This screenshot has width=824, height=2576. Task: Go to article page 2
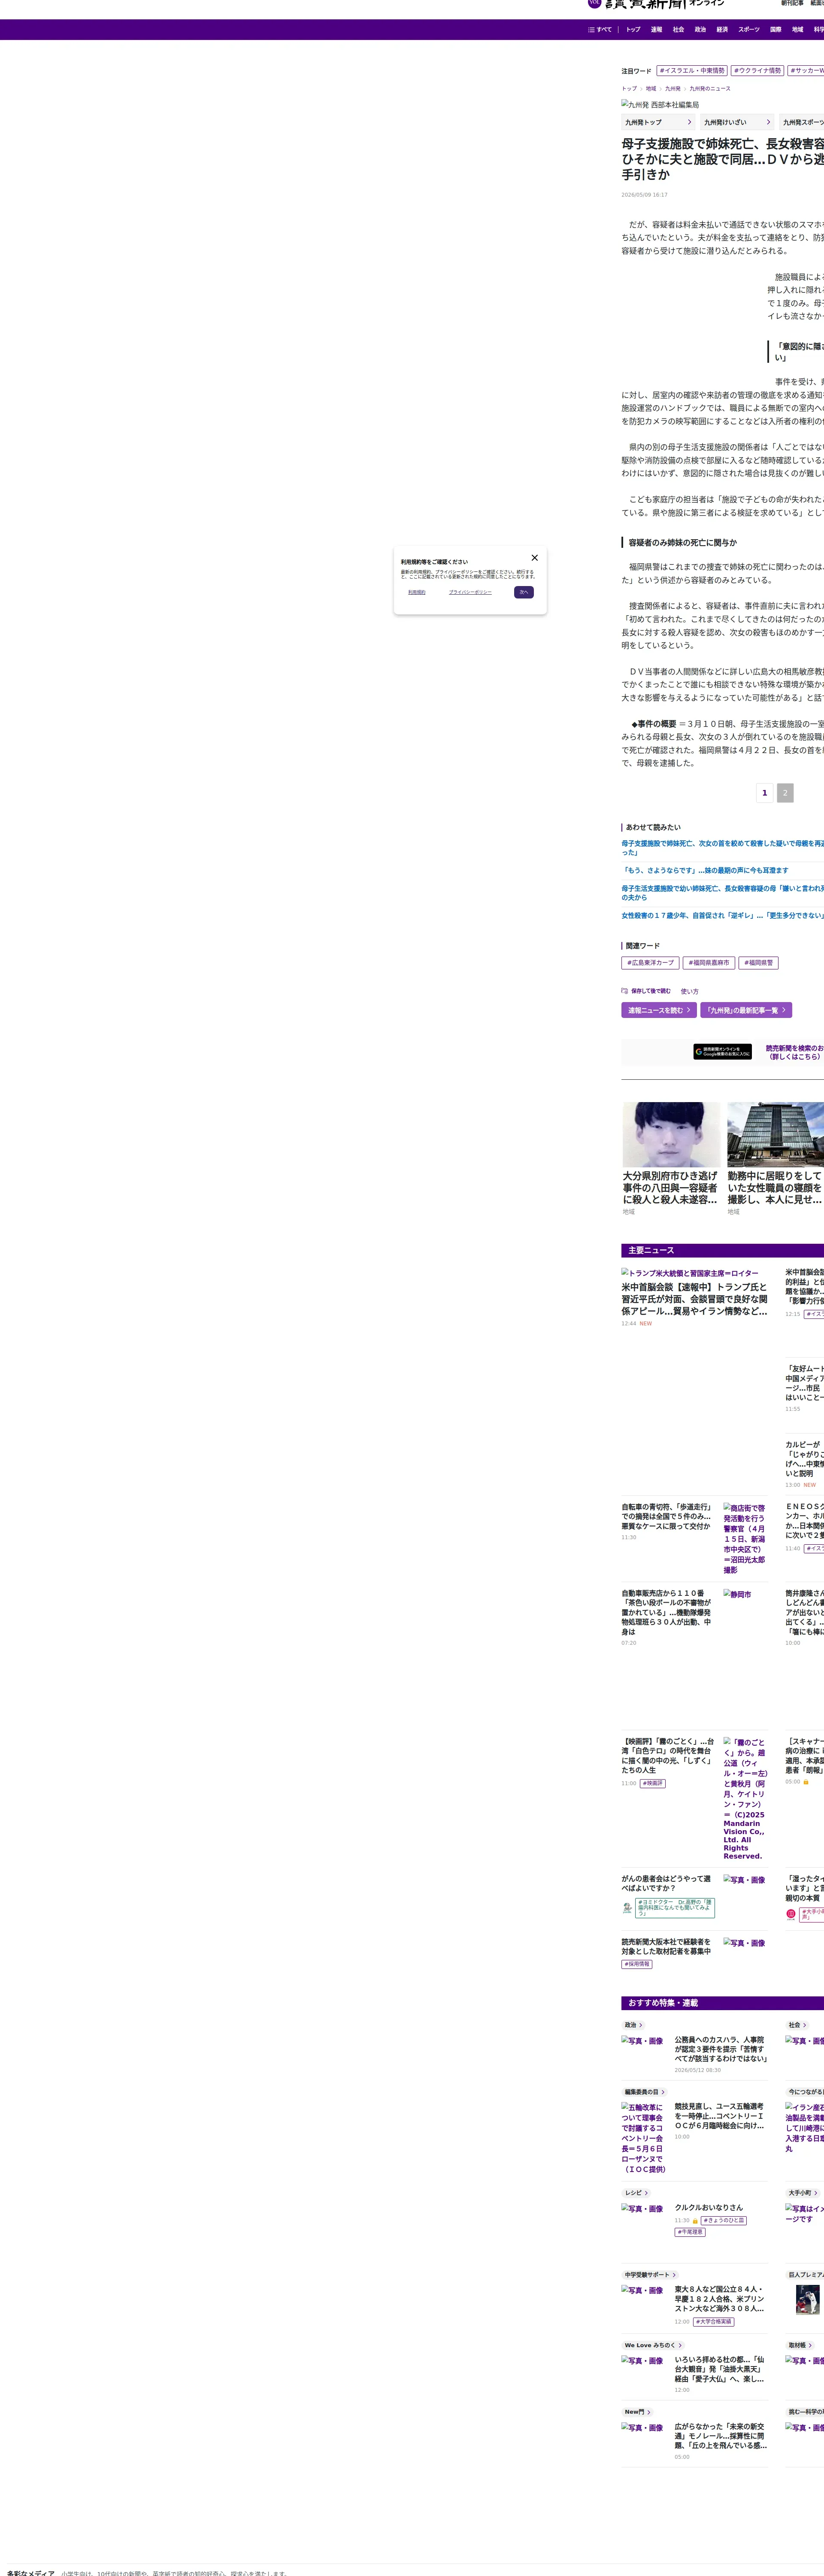point(785,793)
